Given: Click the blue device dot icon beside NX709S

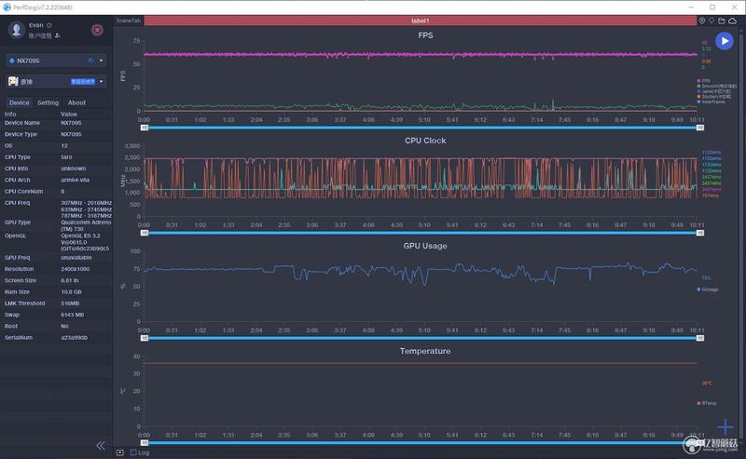Looking at the screenshot, I should tap(12, 61).
